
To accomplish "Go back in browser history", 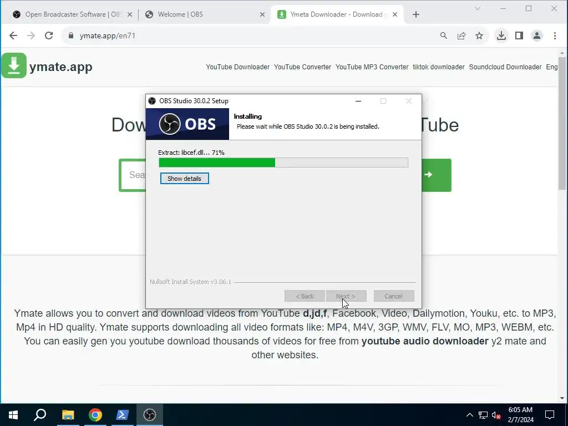I will tap(13, 35).
